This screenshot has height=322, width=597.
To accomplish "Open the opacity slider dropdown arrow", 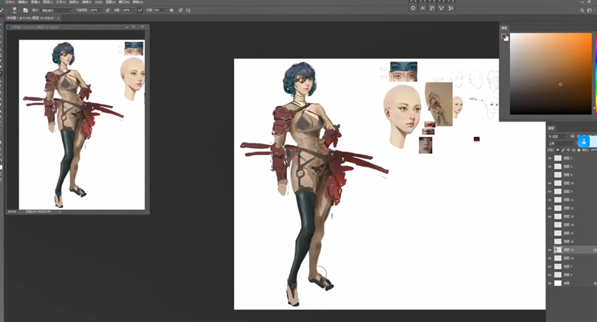I will 101,10.
